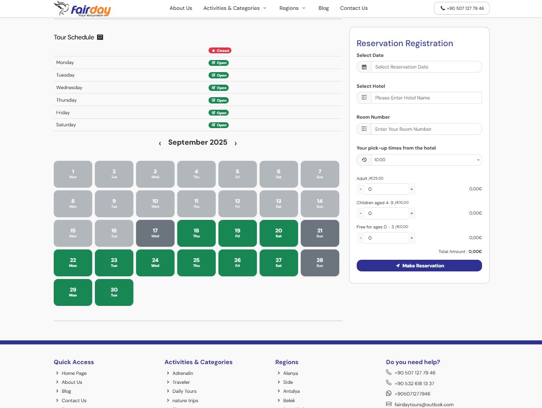542x408 pixels.
Task: Navigate to Blog in top menu
Action: pyautogui.click(x=324, y=8)
